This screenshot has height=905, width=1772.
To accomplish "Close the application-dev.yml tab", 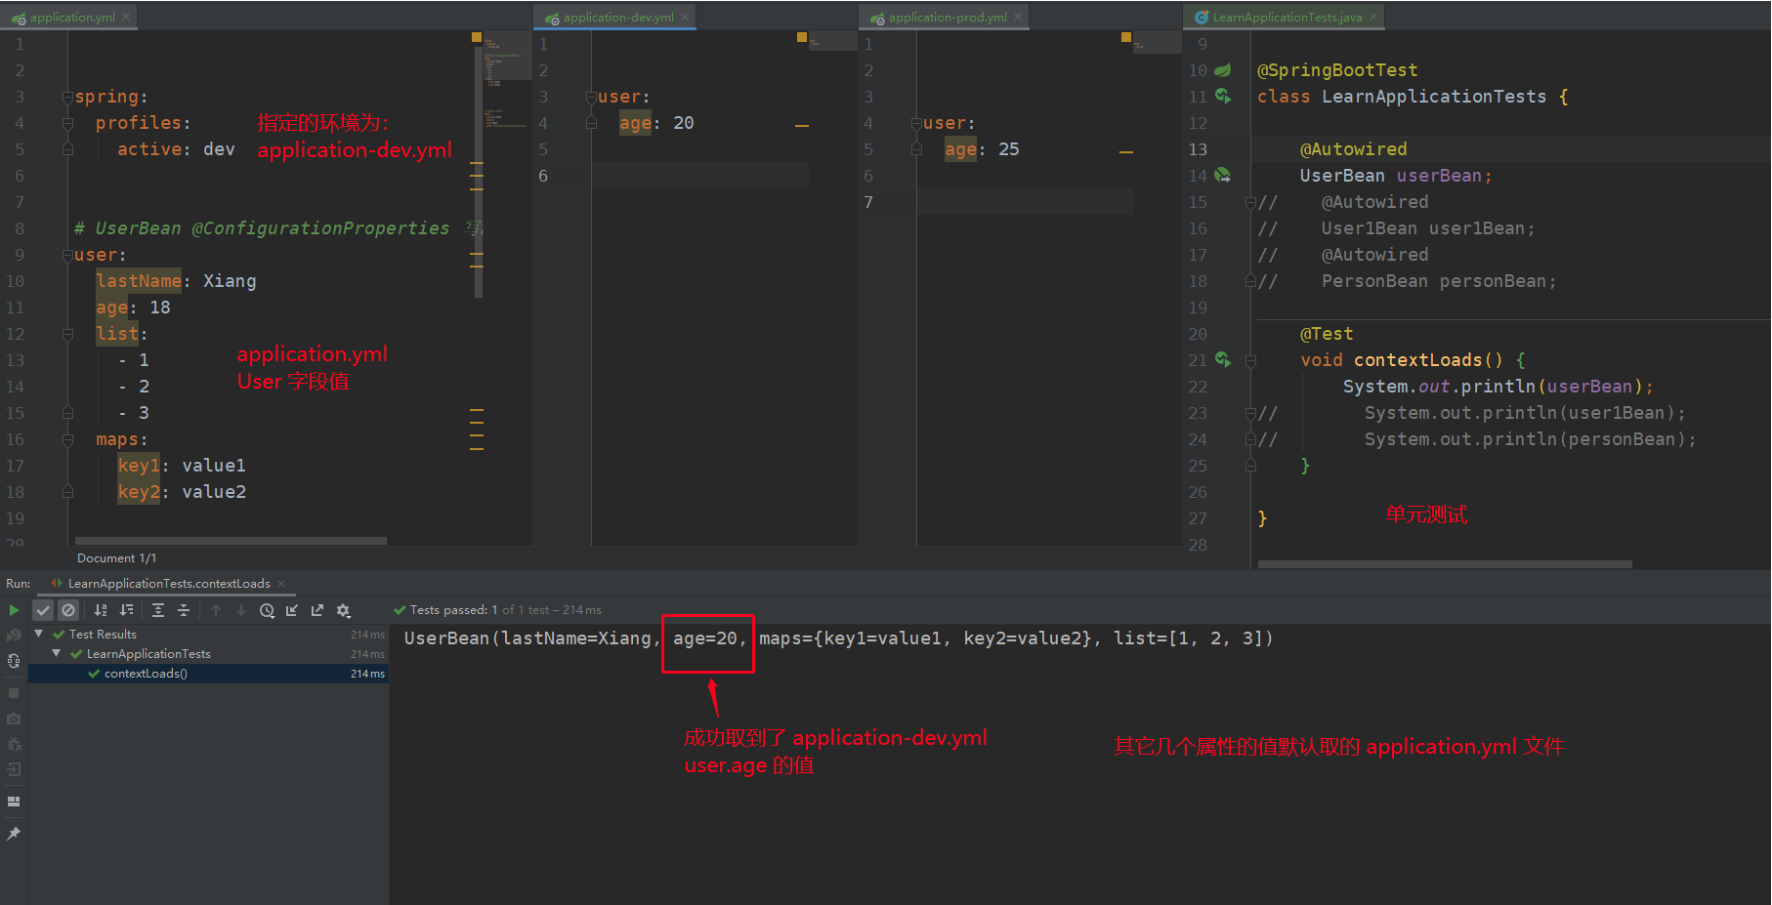I will tap(685, 17).
